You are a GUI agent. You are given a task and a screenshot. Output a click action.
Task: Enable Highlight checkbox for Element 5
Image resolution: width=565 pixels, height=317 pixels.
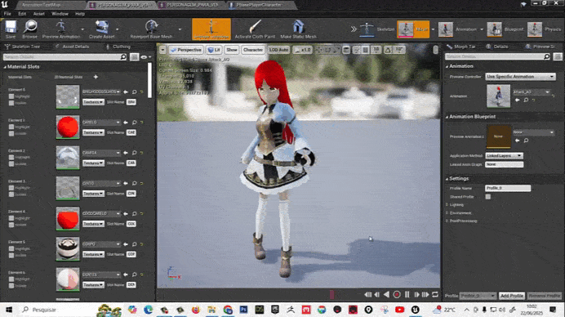click(11, 249)
